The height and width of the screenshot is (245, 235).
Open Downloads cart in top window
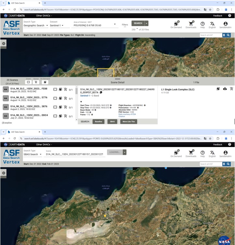pyautogui.click(x=191, y=25)
